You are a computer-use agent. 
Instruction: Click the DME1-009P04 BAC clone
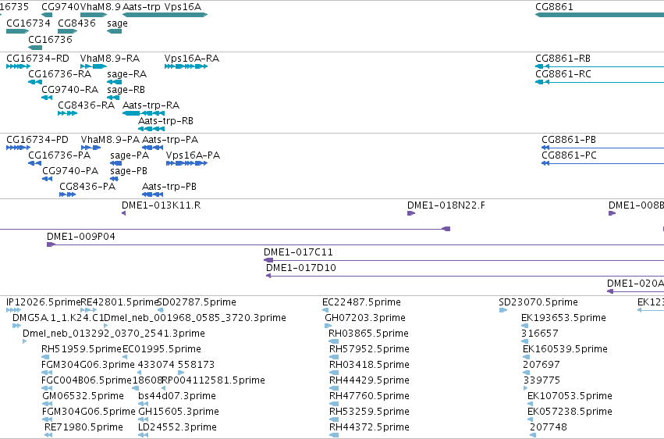(x=355, y=244)
